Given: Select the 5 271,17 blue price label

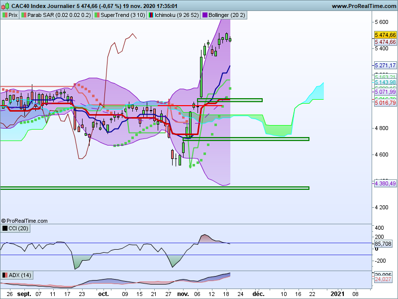Looking at the screenshot, I should pyautogui.click(x=385, y=65).
